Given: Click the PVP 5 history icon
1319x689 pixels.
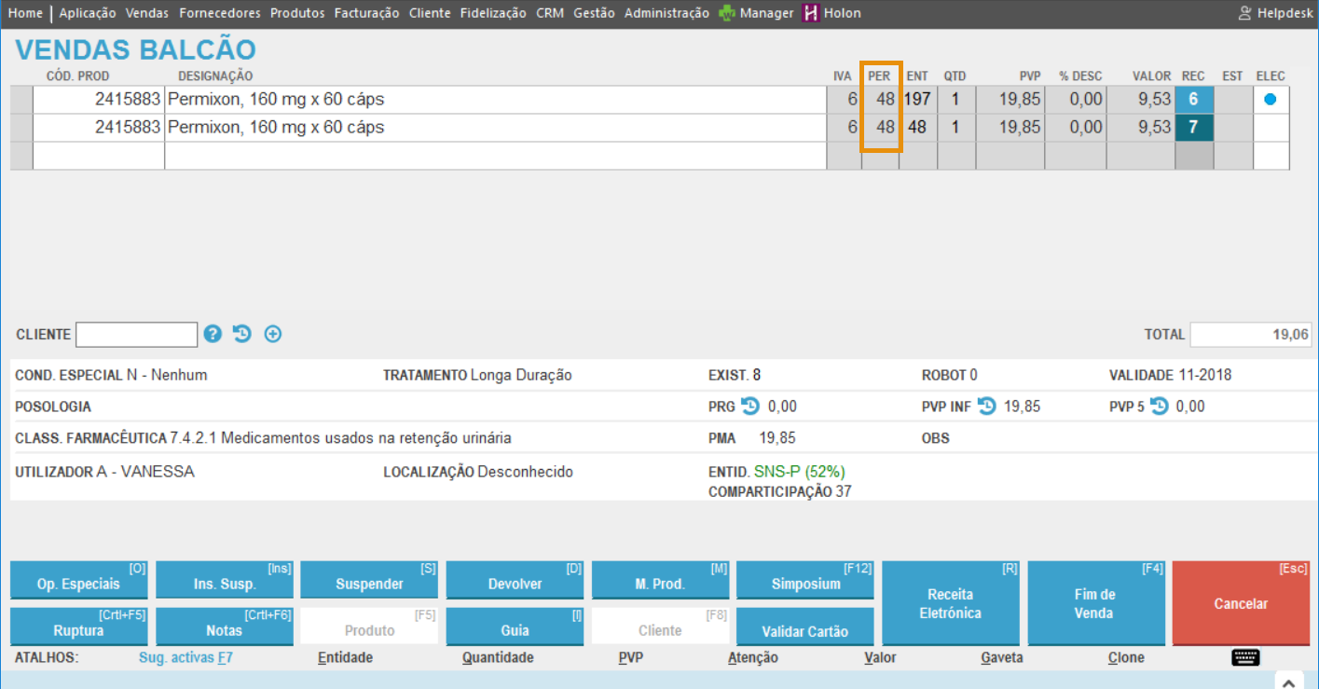Looking at the screenshot, I should tap(1159, 407).
